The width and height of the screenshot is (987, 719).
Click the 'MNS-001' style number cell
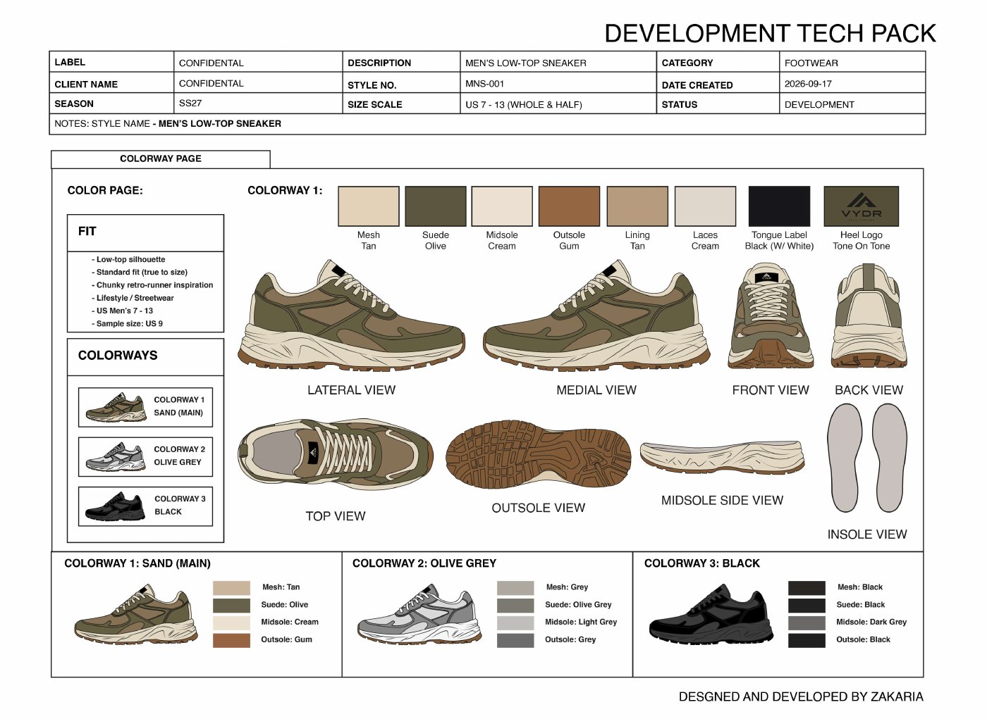tap(558, 83)
